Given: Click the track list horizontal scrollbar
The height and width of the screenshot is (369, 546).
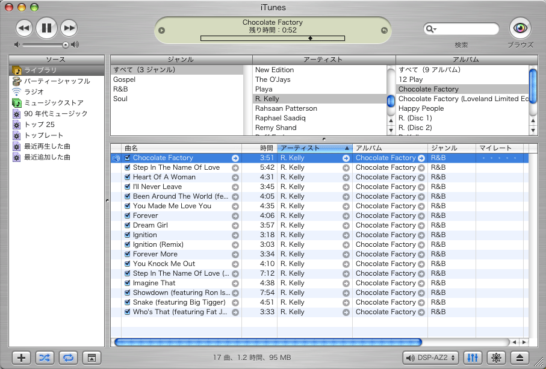Looking at the screenshot, I should 268,342.
